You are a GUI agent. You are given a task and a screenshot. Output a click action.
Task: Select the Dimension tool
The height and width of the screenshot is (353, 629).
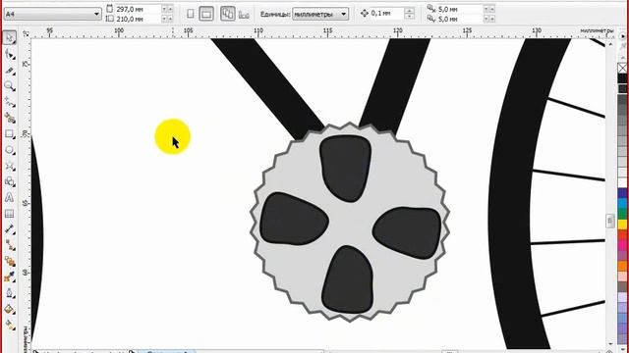[x=10, y=229]
